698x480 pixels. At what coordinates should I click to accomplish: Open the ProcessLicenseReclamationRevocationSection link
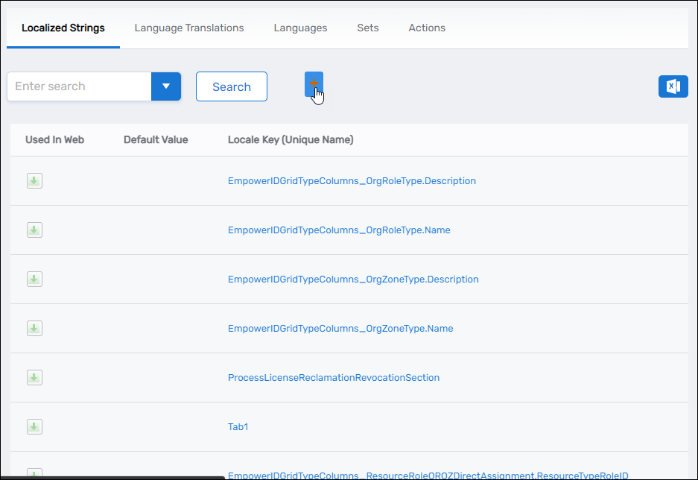coord(334,377)
